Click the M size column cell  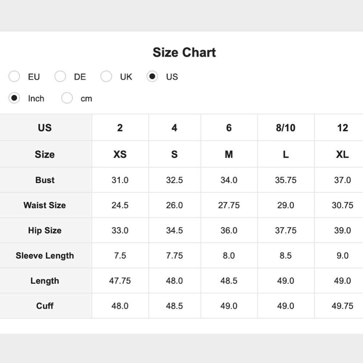229,154
